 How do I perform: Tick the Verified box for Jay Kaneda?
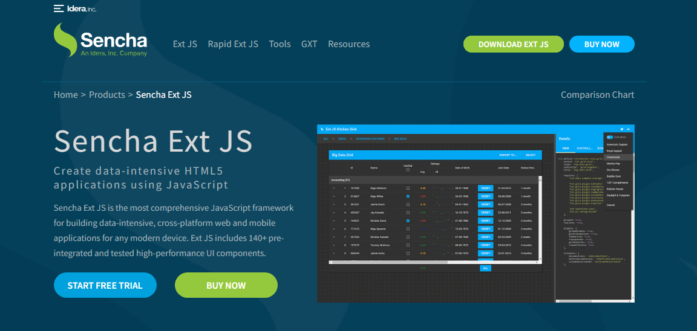[408, 213]
